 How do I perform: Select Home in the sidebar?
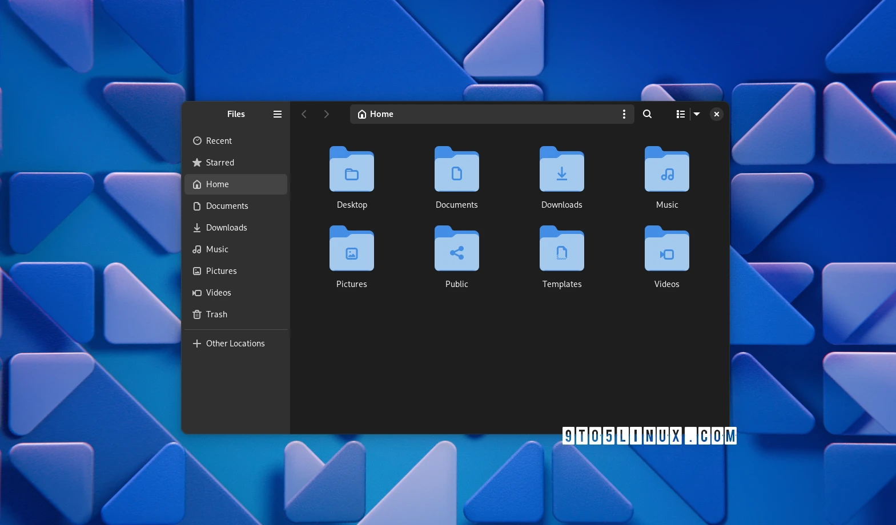coord(236,184)
